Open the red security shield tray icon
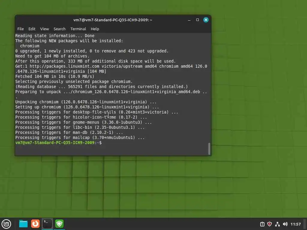 coord(270,224)
